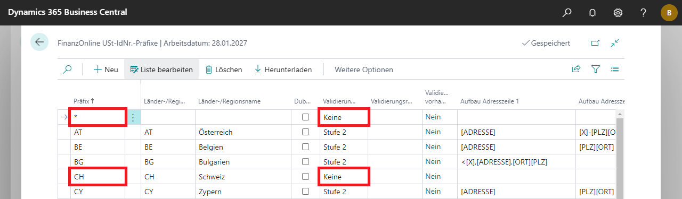The width and height of the screenshot is (682, 199).
Task: Open the user account avatar B
Action: tap(669, 12)
